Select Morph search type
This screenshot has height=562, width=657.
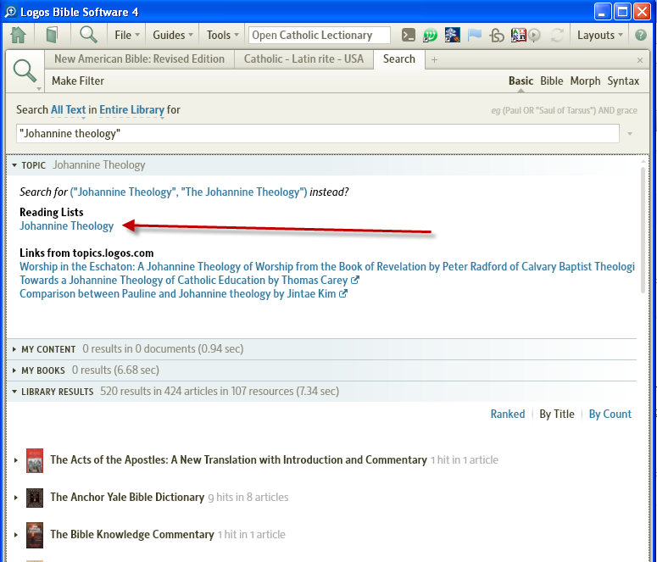click(585, 81)
